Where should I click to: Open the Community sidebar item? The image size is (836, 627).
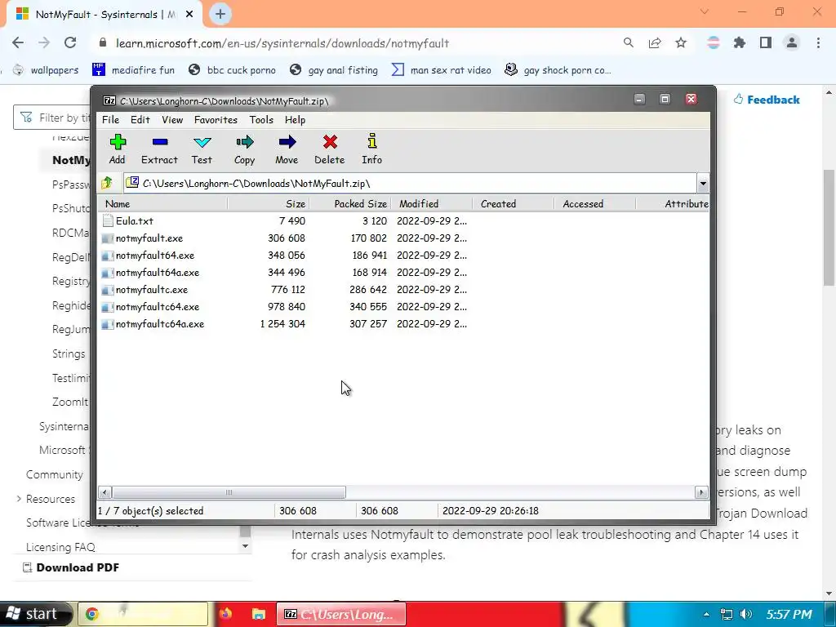(55, 474)
